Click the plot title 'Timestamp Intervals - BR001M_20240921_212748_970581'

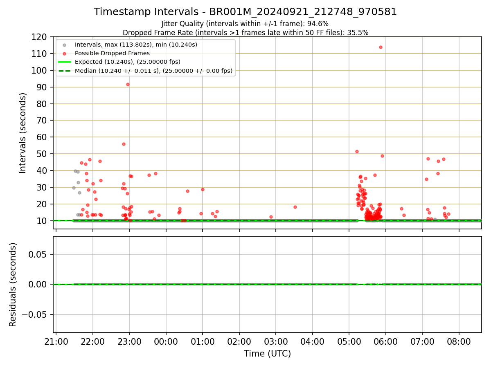[245, 12]
